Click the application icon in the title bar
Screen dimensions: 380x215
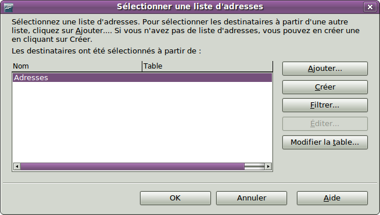tap(9, 8)
